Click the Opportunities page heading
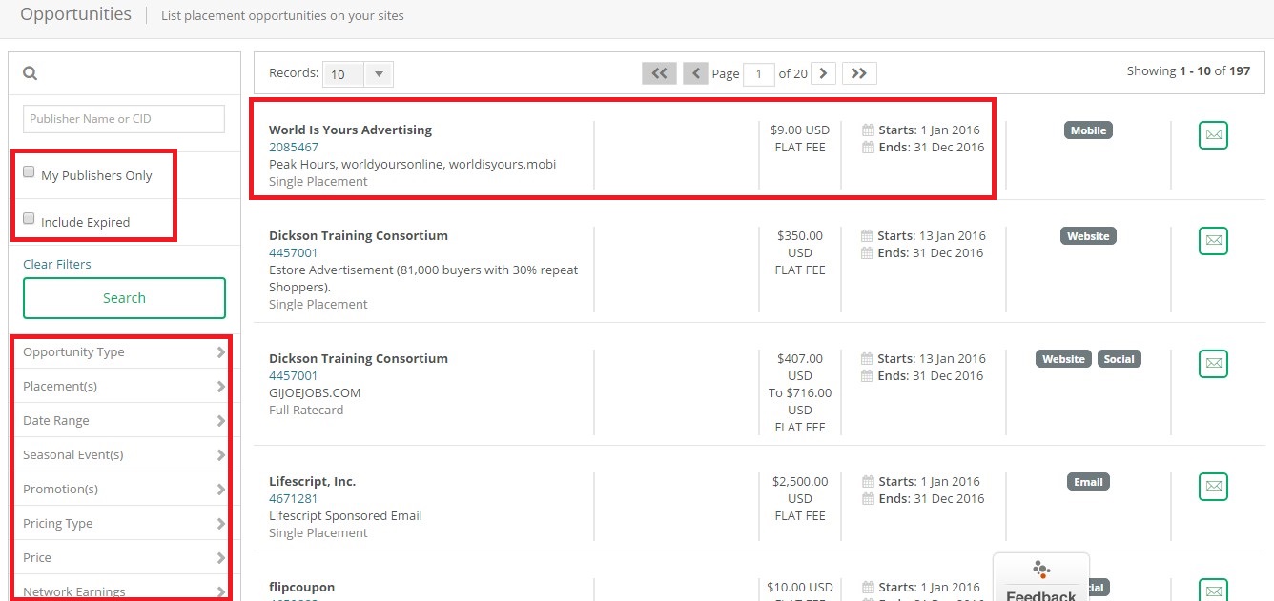The image size is (1274, 601). pyautogui.click(x=75, y=14)
